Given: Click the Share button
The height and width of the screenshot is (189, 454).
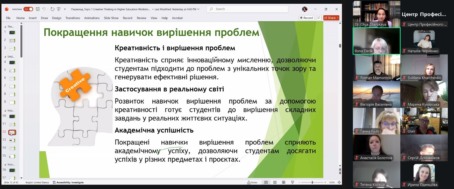Looking at the screenshot, I should coord(331,18).
